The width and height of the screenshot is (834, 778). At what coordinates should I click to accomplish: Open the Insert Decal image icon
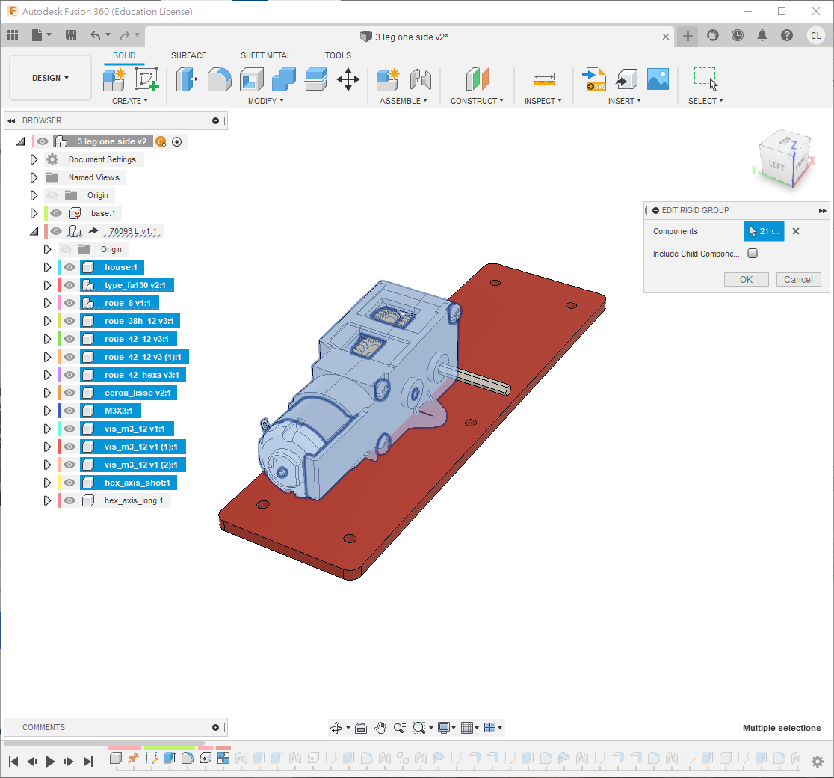(x=658, y=79)
